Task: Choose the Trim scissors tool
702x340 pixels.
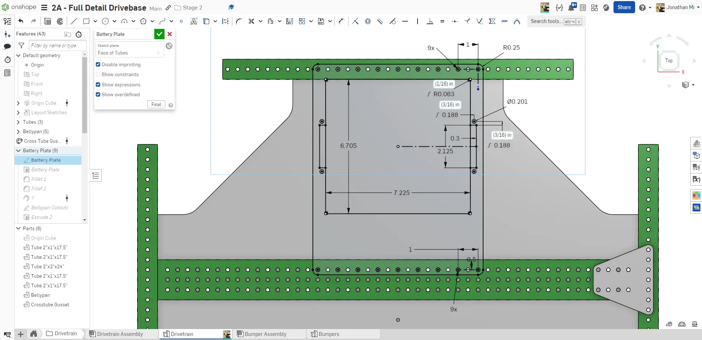Action: point(251,21)
